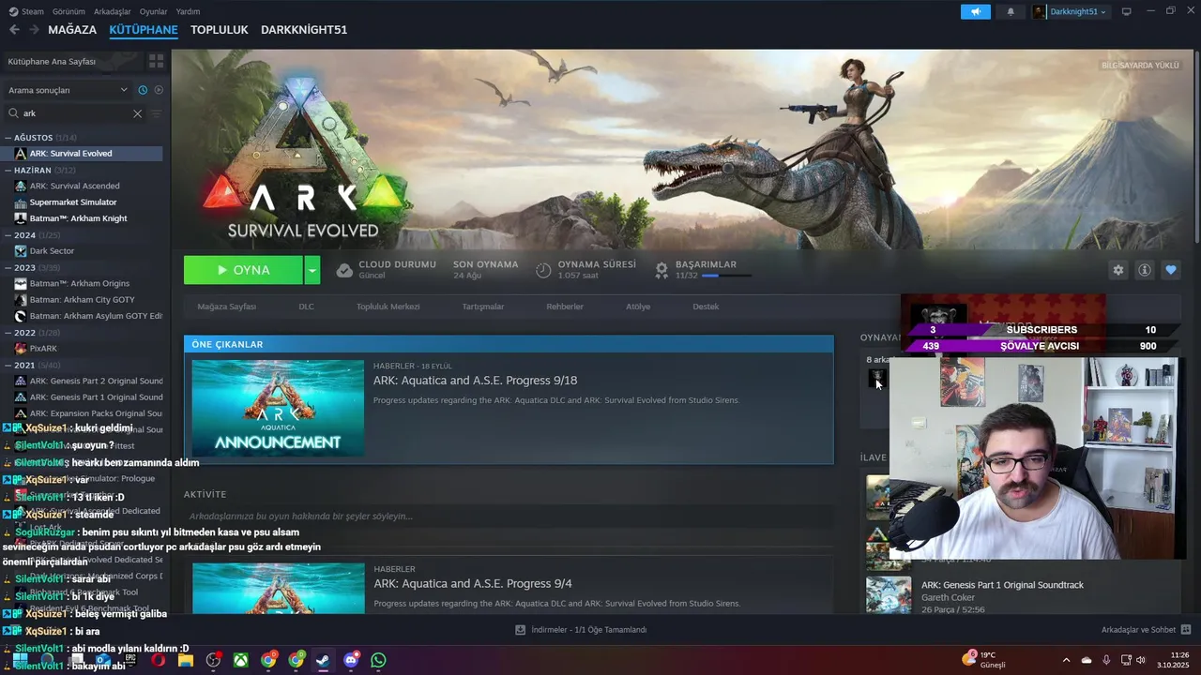Open Rehberler link
The width and height of the screenshot is (1201, 675).
565,307
